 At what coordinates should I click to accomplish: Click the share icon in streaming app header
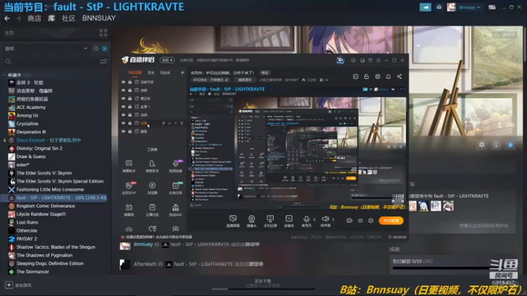[x=399, y=76]
